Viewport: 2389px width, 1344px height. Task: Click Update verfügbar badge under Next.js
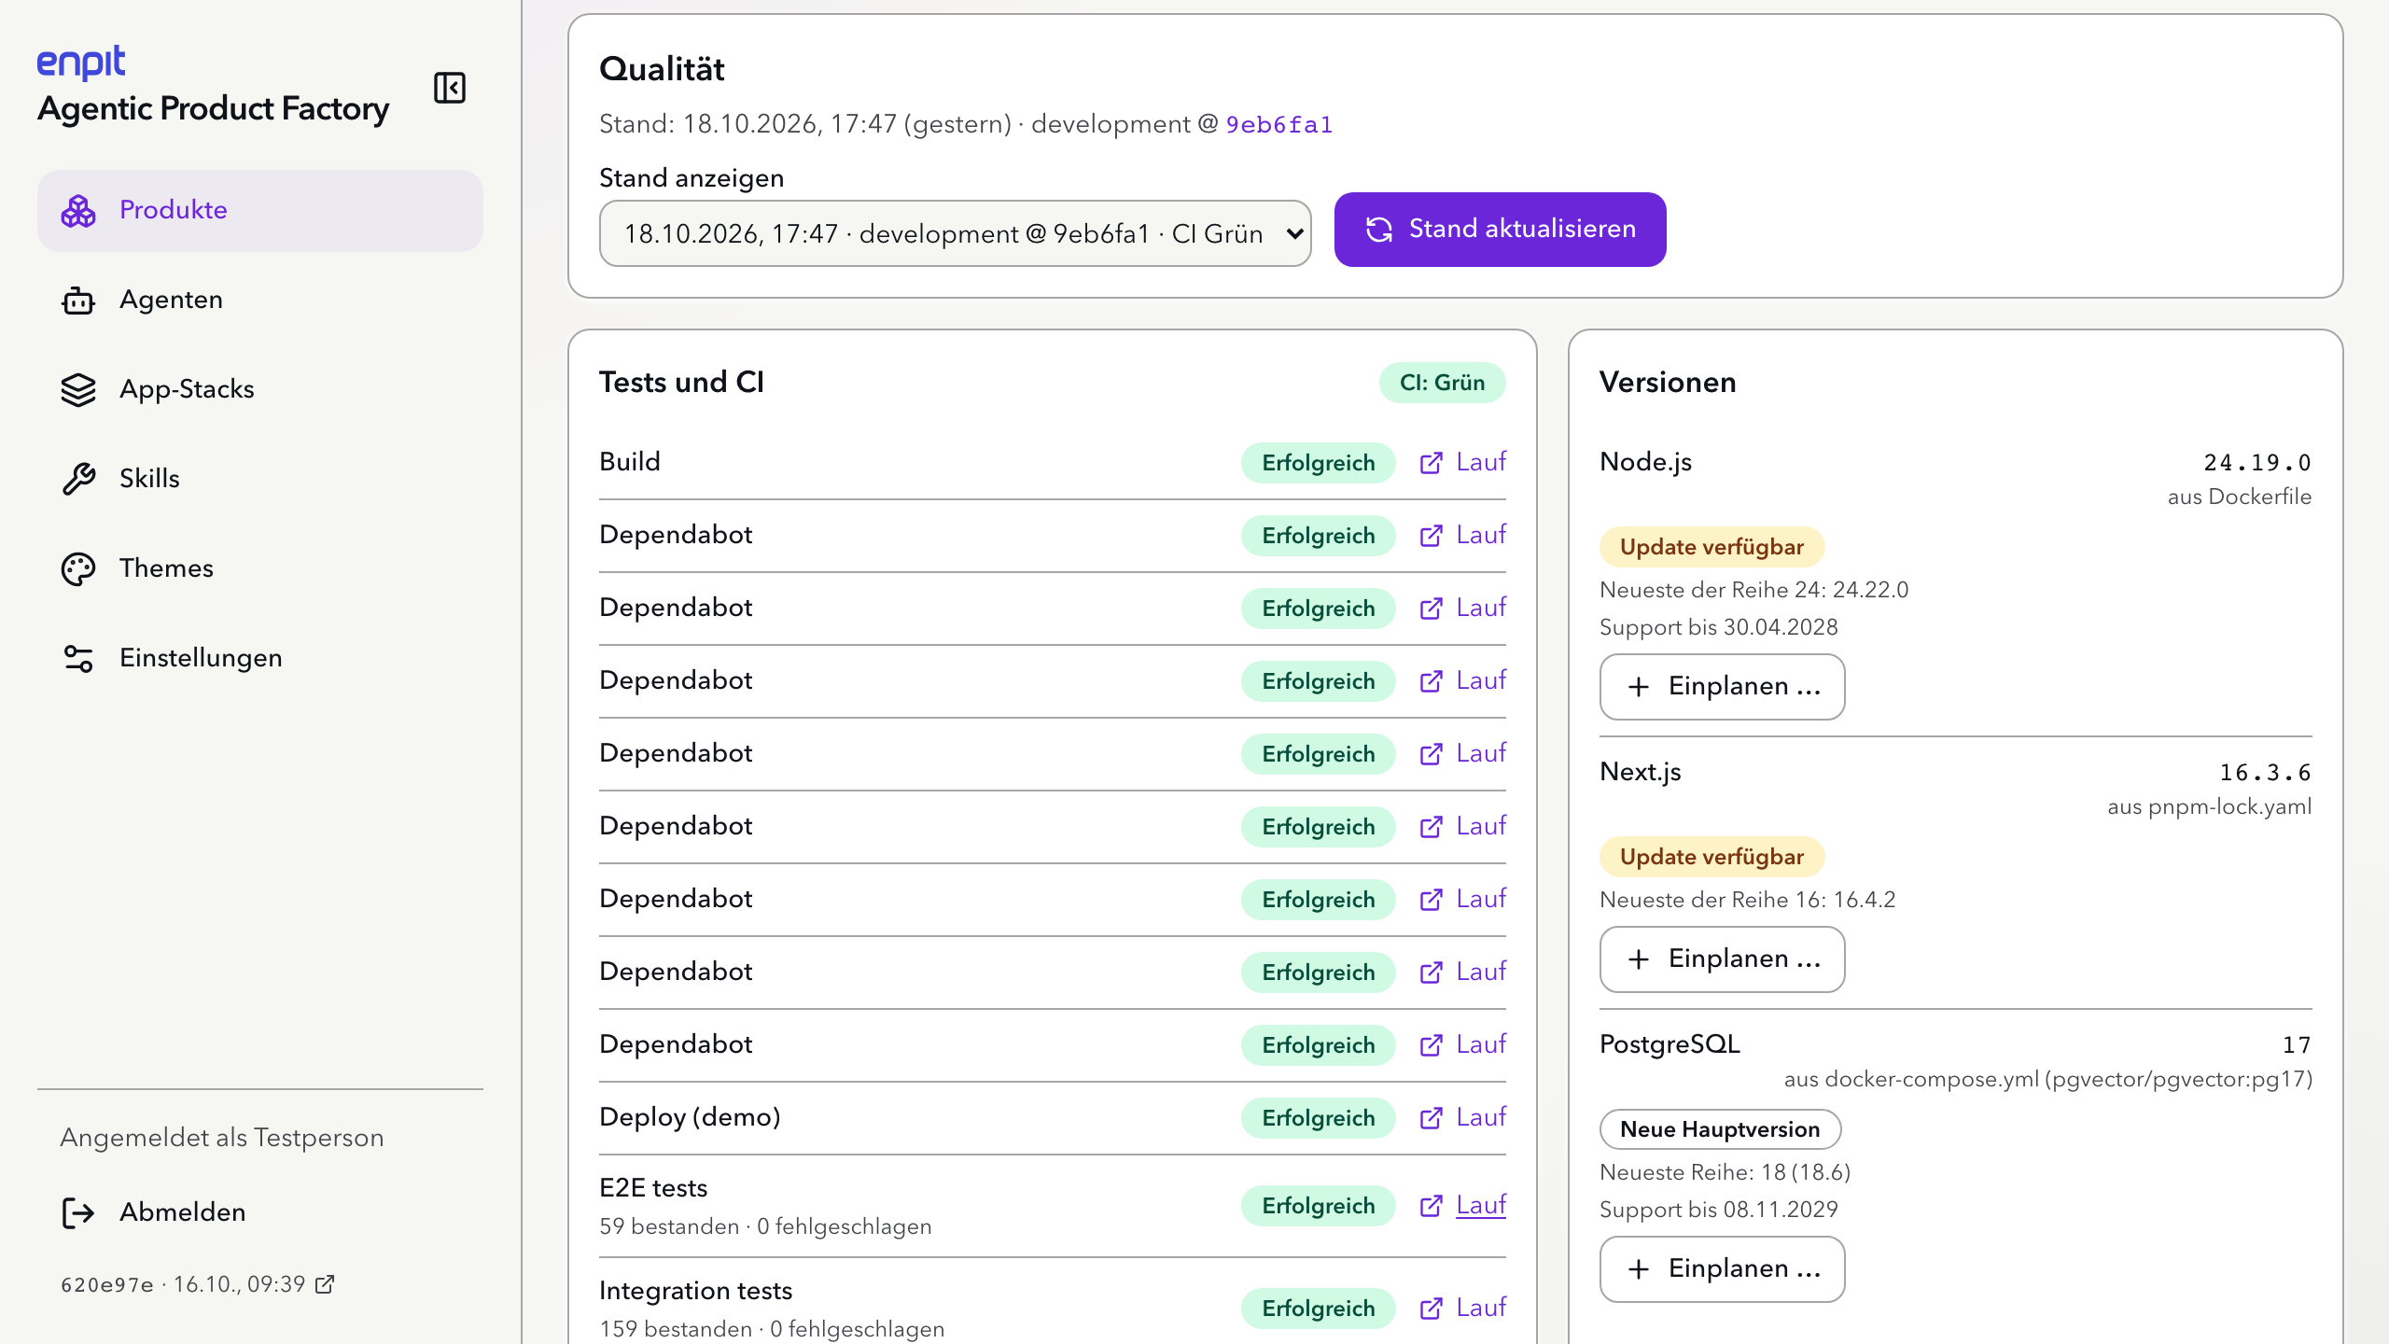point(1711,857)
